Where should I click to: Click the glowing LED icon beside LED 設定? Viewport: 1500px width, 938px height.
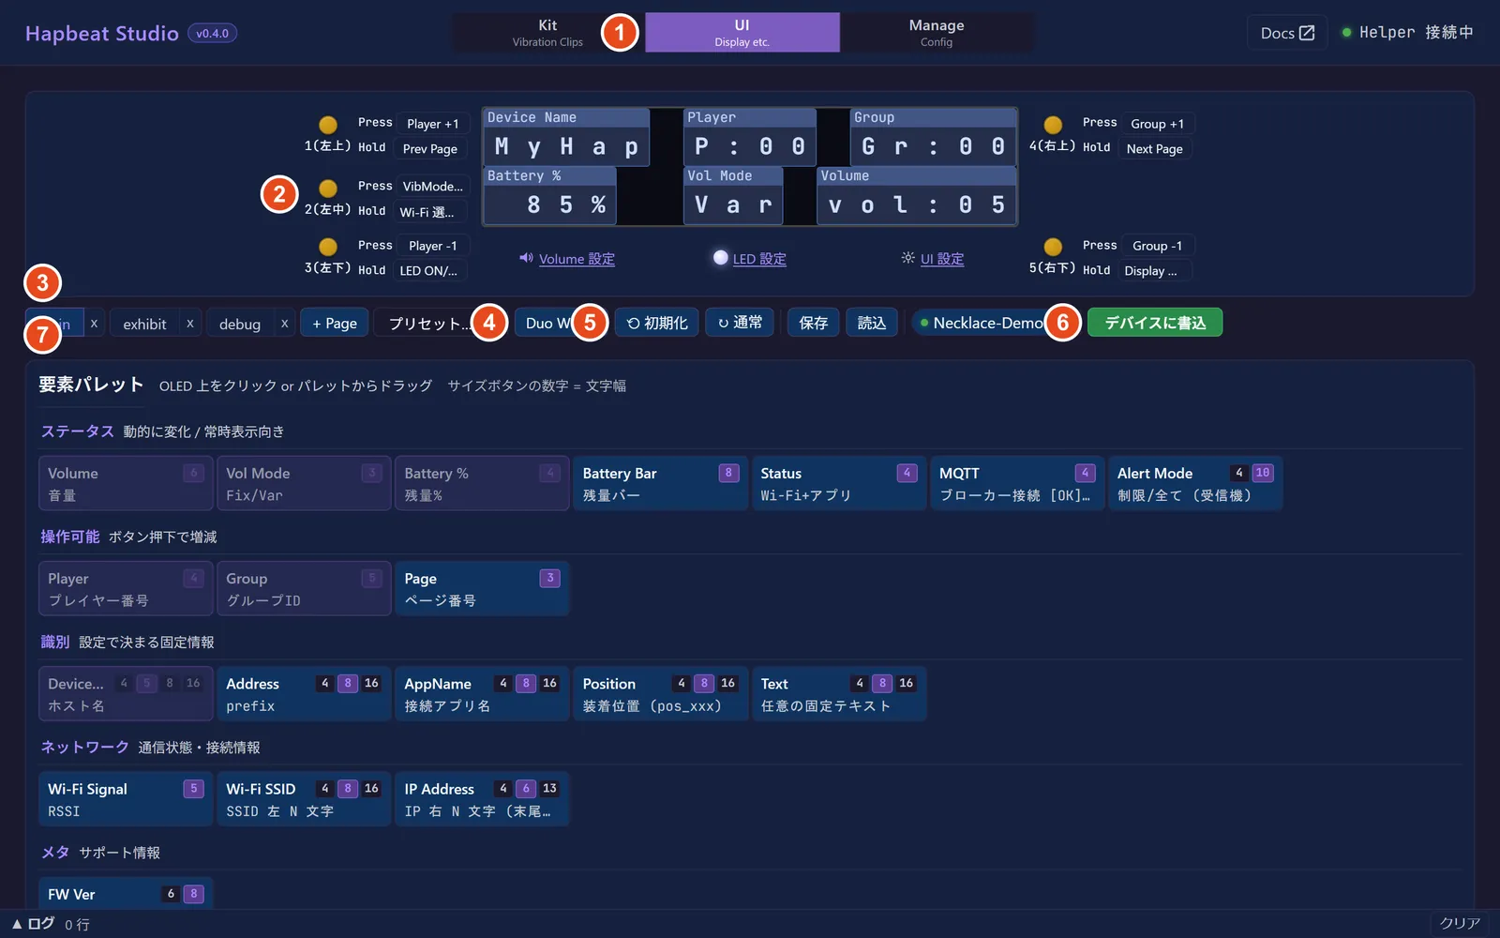tap(720, 257)
